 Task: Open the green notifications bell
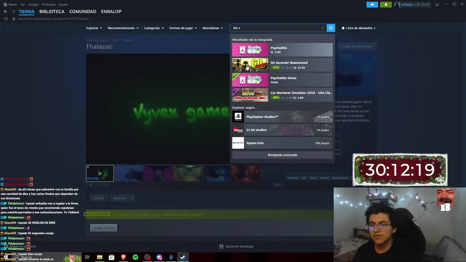coord(386,4)
